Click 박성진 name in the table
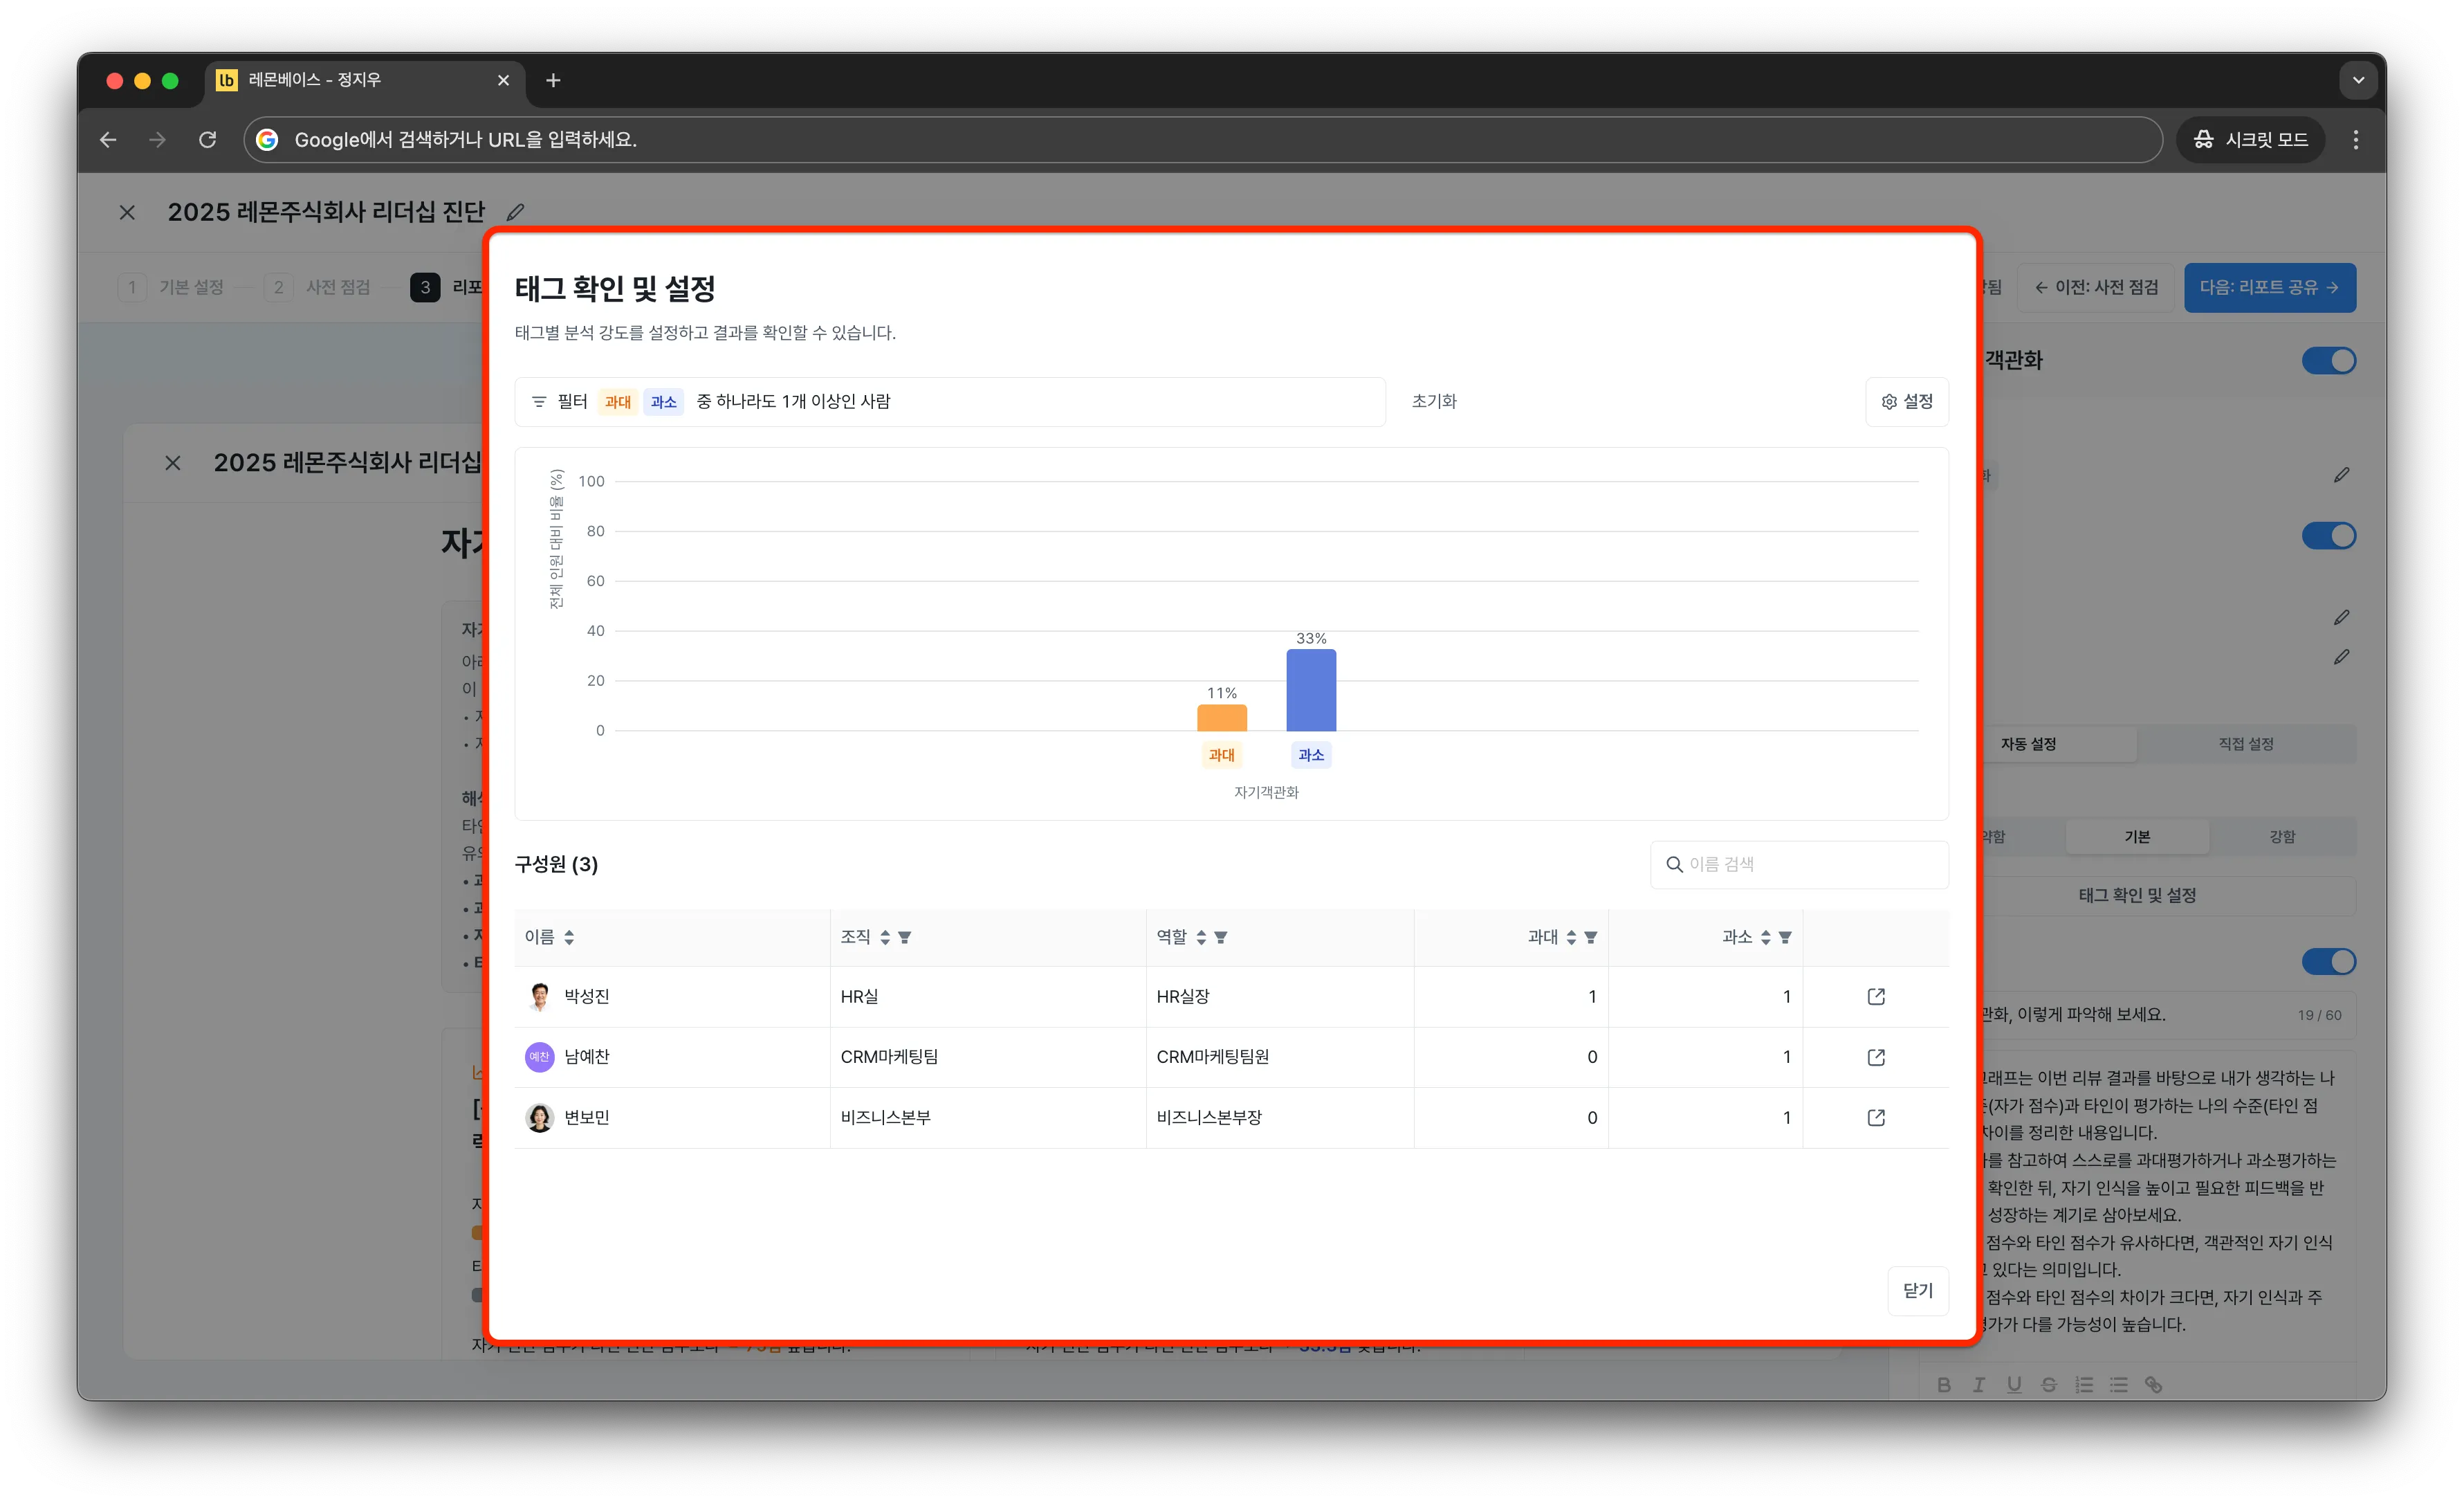The image size is (2464, 1503). coord(586,996)
